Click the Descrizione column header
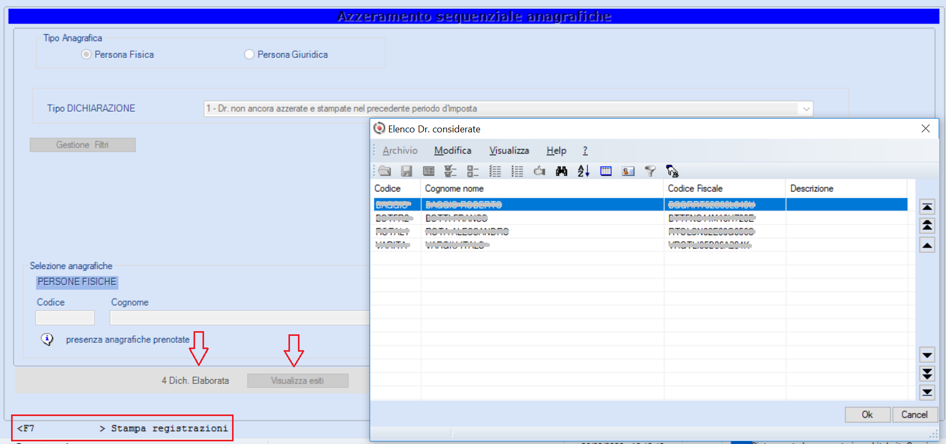This screenshot has height=444, width=946. click(x=846, y=189)
